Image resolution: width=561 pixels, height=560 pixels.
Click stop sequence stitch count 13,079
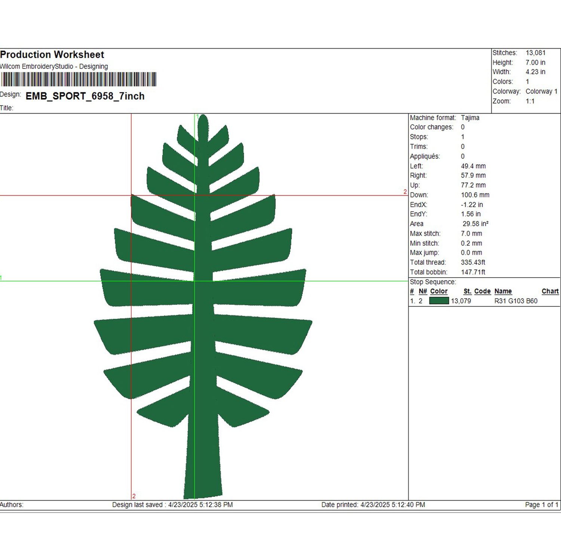(x=461, y=301)
